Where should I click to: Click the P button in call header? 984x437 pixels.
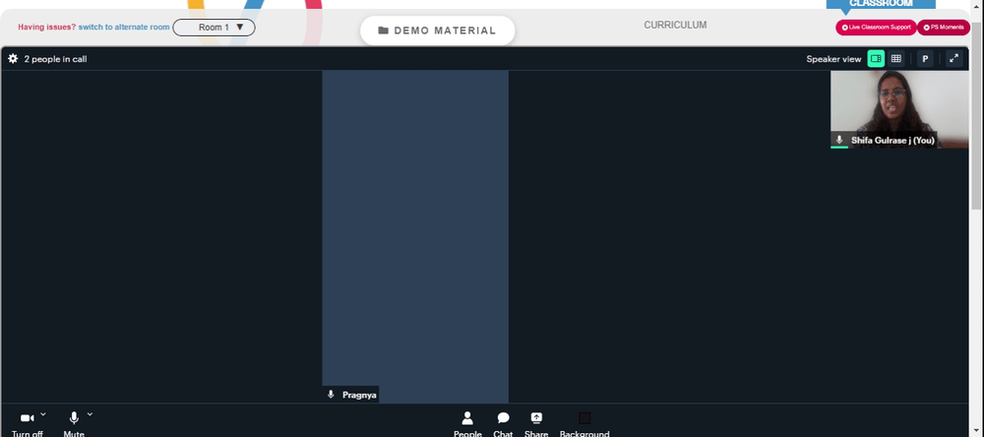[x=924, y=58]
